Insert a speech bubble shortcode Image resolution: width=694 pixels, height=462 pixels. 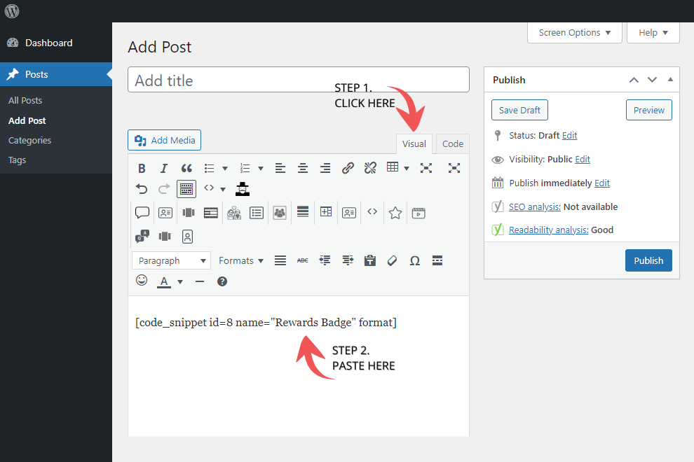click(142, 213)
